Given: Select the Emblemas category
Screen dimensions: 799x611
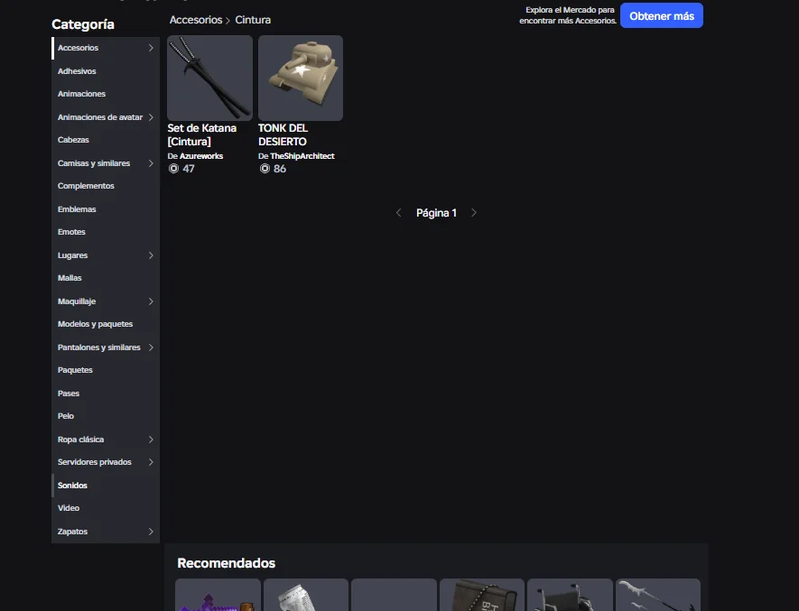Looking at the screenshot, I should [x=77, y=209].
